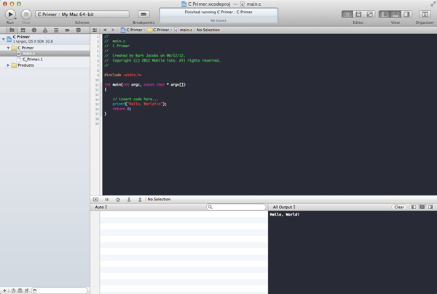Stop the running task
Screen dimensions: 437x294
tap(26, 15)
